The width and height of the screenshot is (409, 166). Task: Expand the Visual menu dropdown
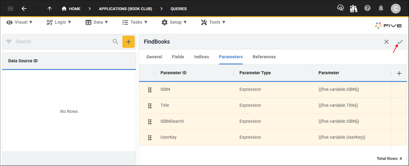20,22
